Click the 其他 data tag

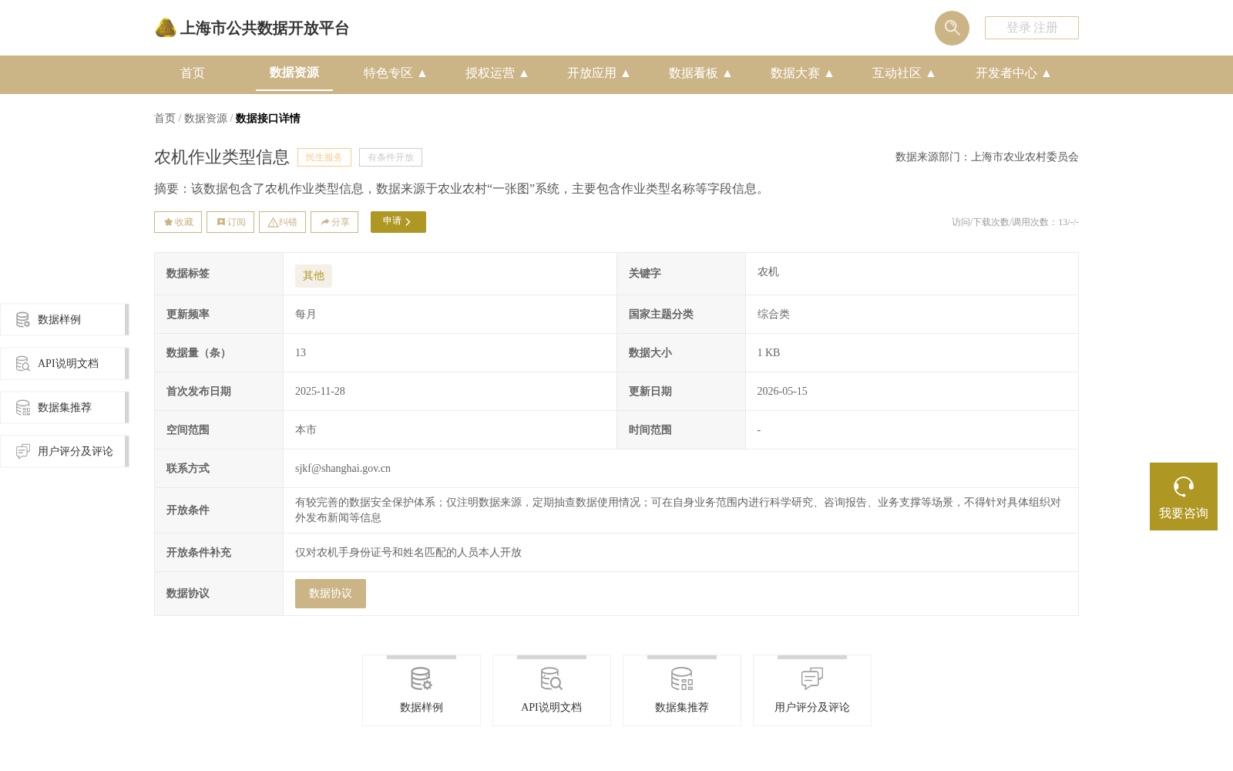pos(314,276)
